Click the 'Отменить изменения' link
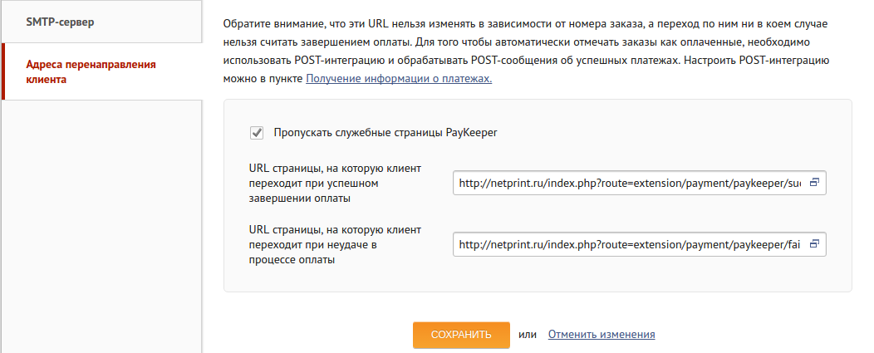The width and height of the screenshot is (874, 353). pyautogui.click(x=601, y=334)
